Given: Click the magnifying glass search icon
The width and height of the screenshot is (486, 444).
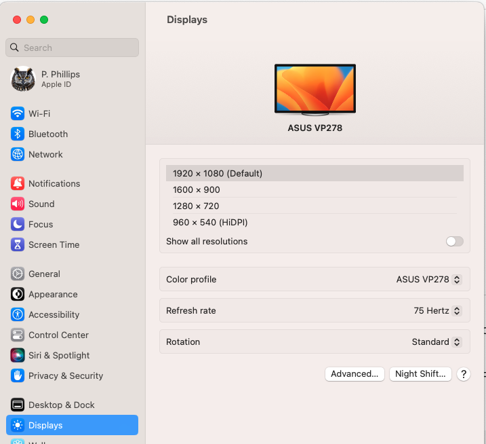Looking at the screenshot, I should point(14,48).
